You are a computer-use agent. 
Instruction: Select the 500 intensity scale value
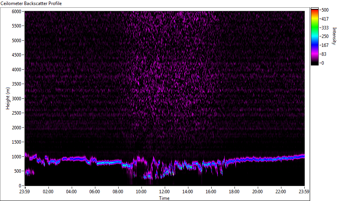(325, 10)
